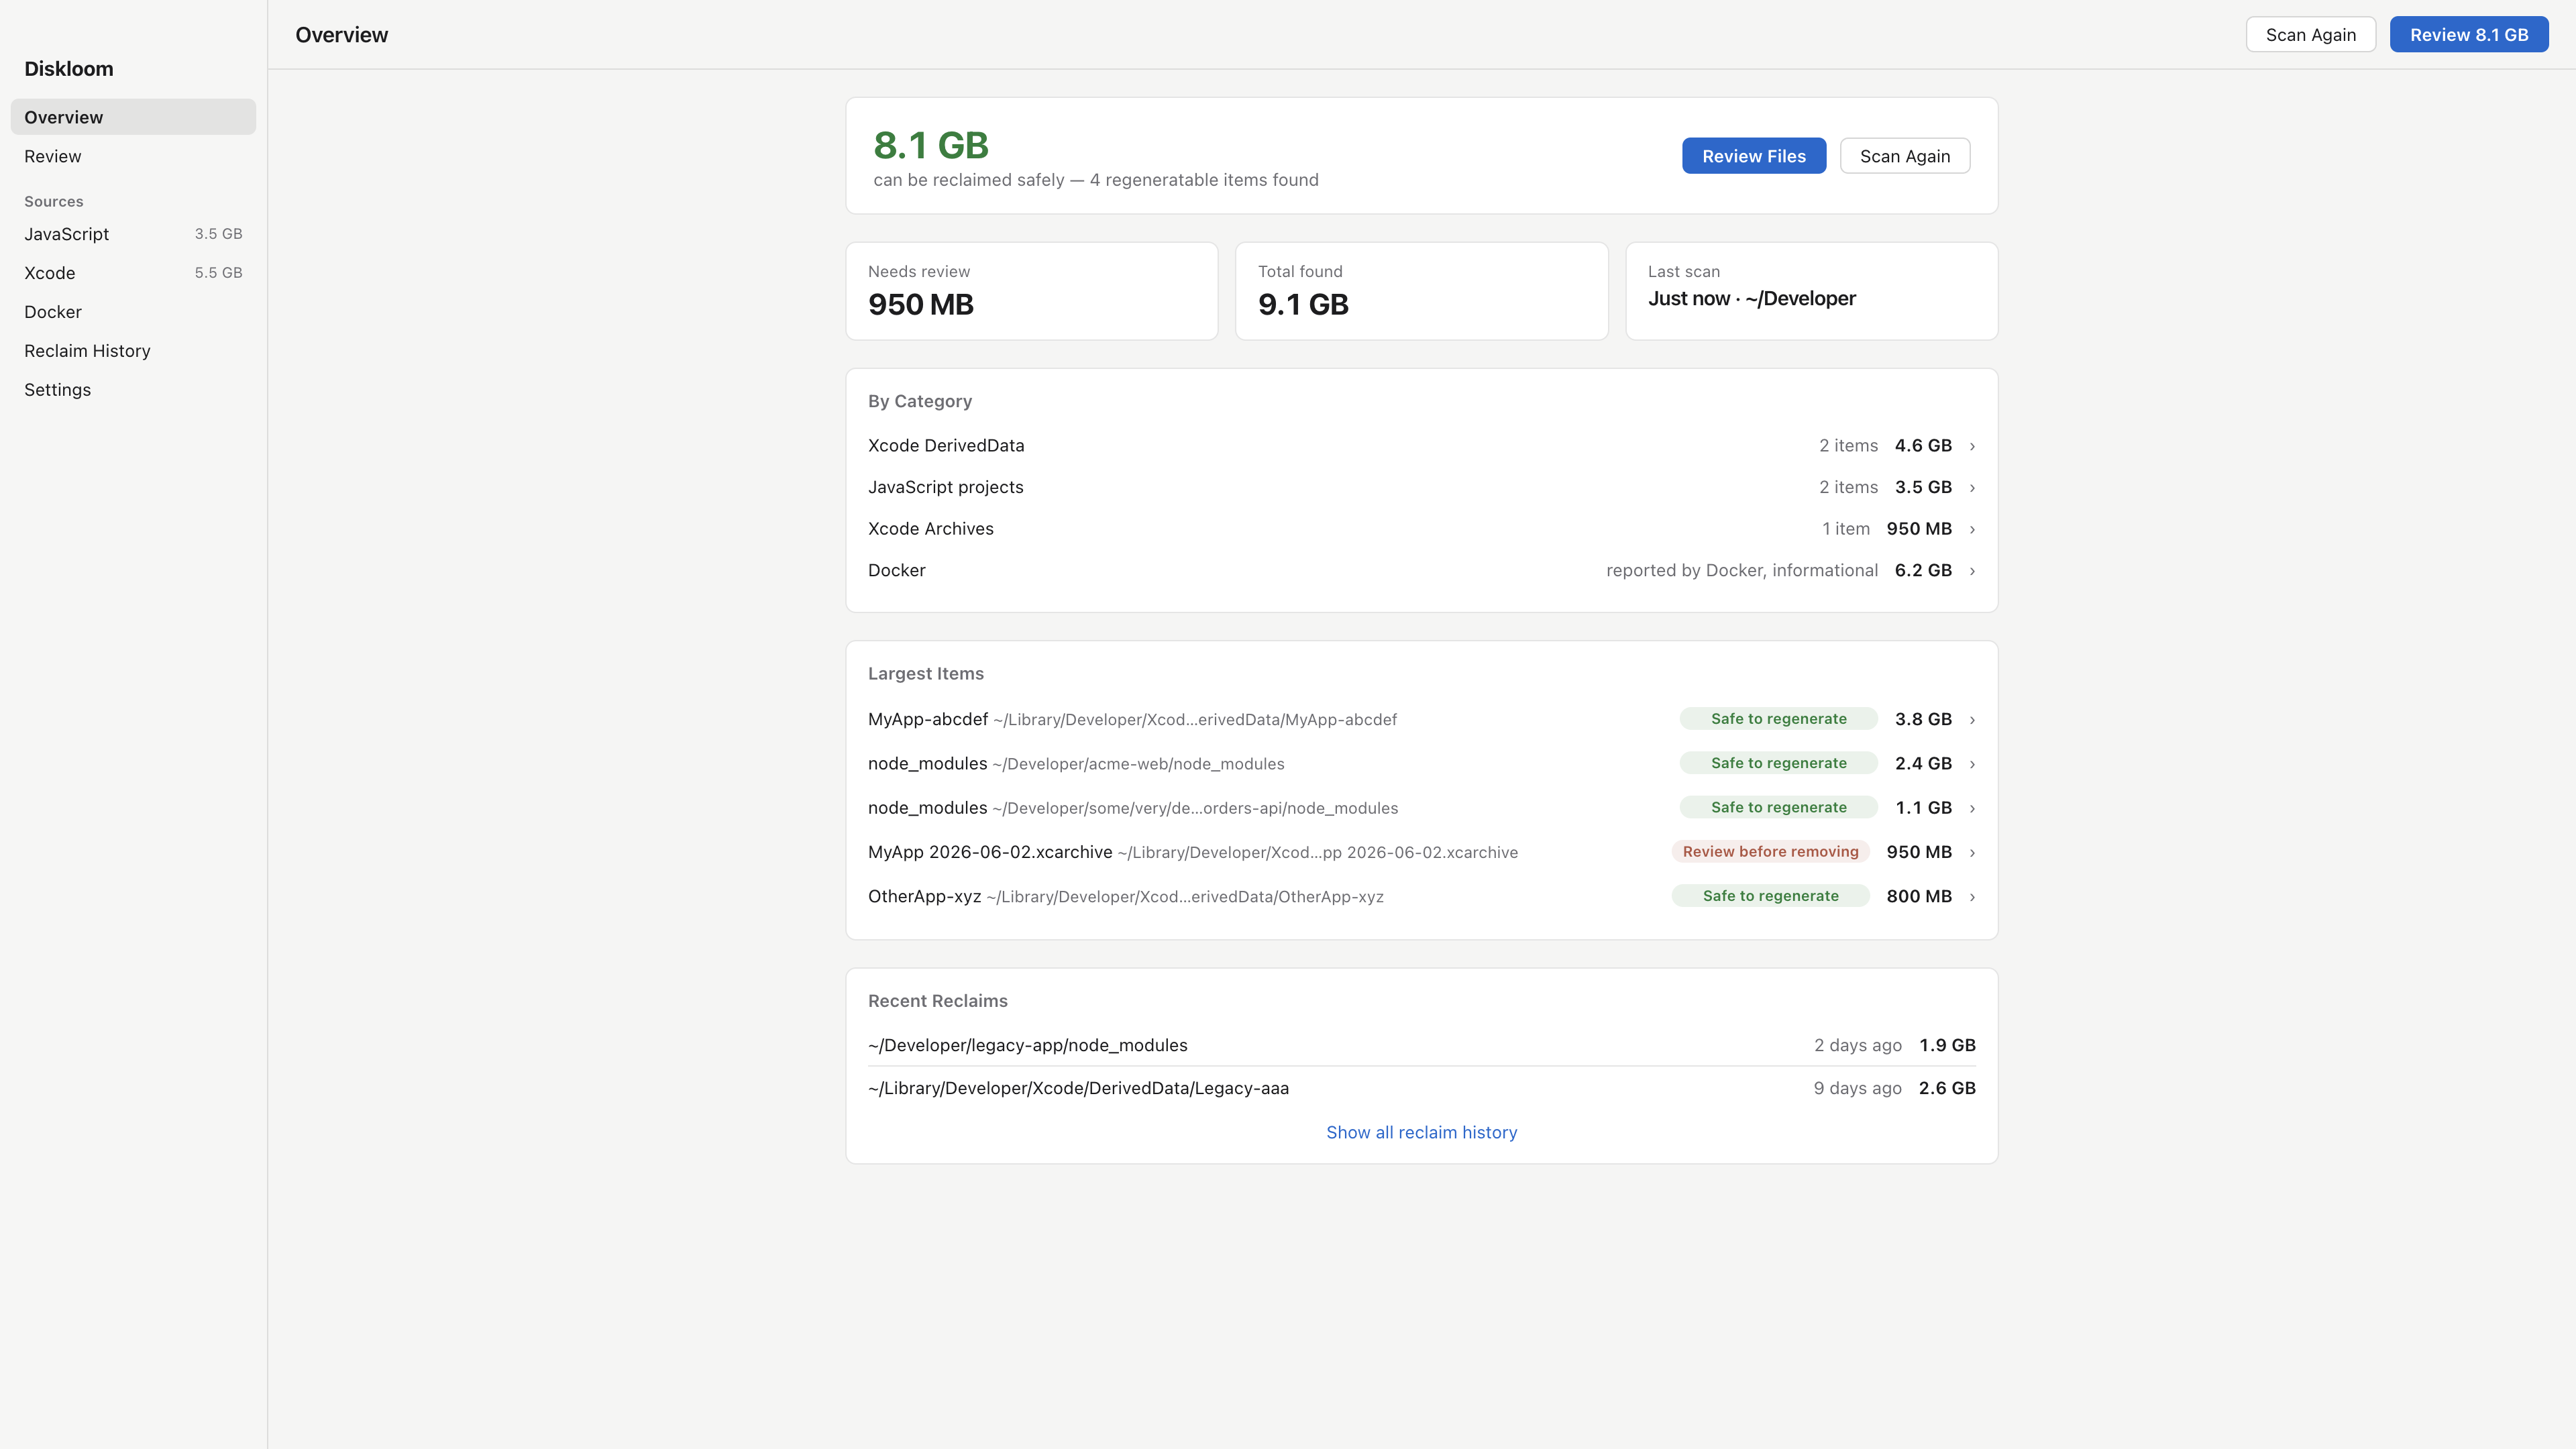Click the Diskloom app title

pyautogui.click(x=69, y=69)
